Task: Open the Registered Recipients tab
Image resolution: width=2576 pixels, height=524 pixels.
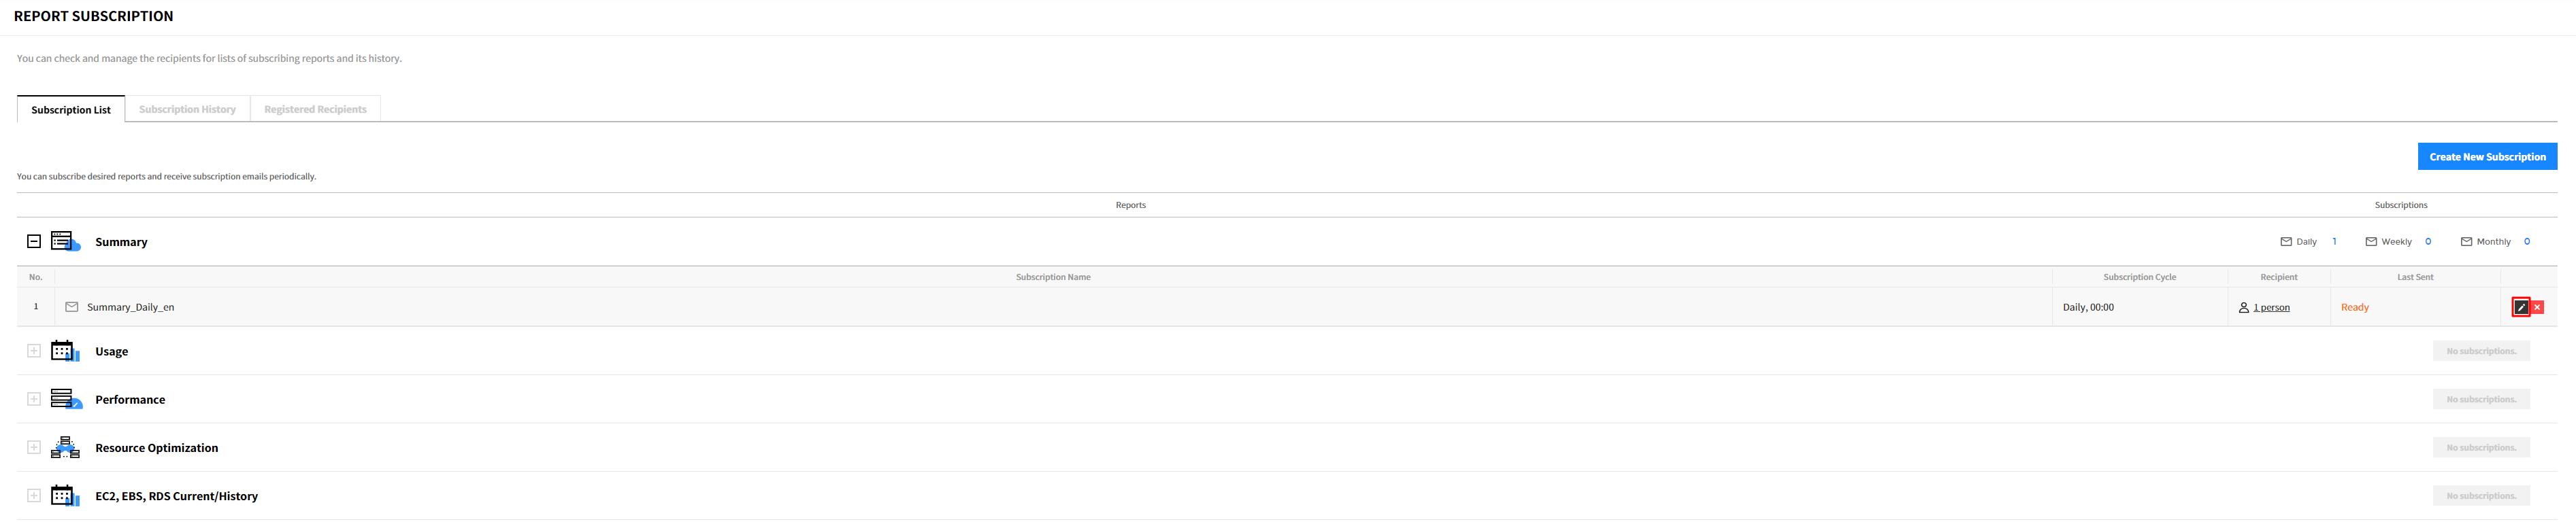Action: tap(315, 110)
